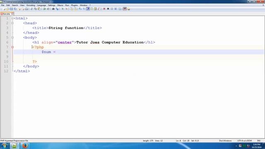The height and width of the screenshot is (149, 265).
Task: Click the '</html>' closing tag
Action: click(x=22, y=71)
